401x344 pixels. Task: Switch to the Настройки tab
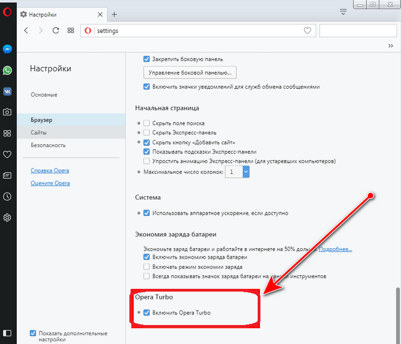click(x=61, y=14)
